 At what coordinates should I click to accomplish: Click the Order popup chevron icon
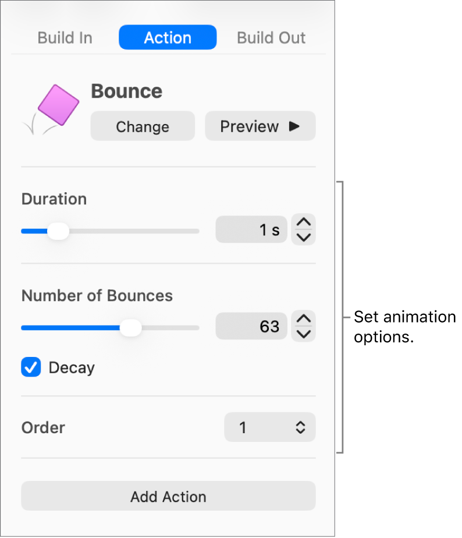click(x=301, y=427)
